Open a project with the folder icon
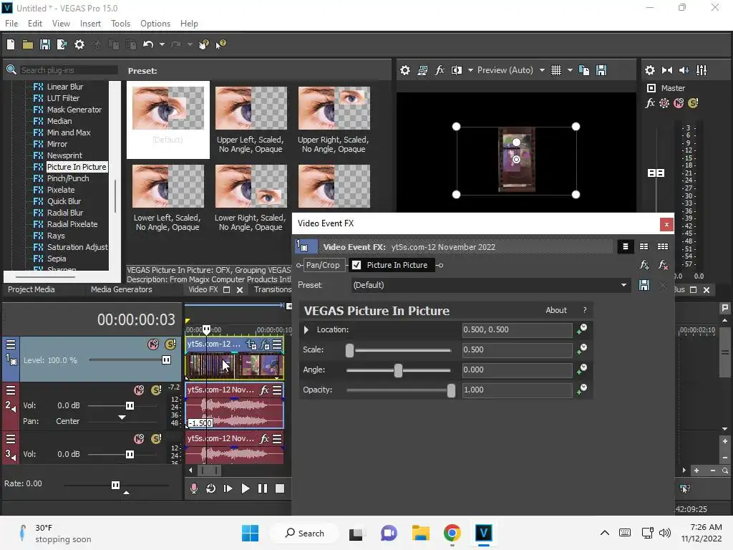733x550 pixels. click(28, 44)
